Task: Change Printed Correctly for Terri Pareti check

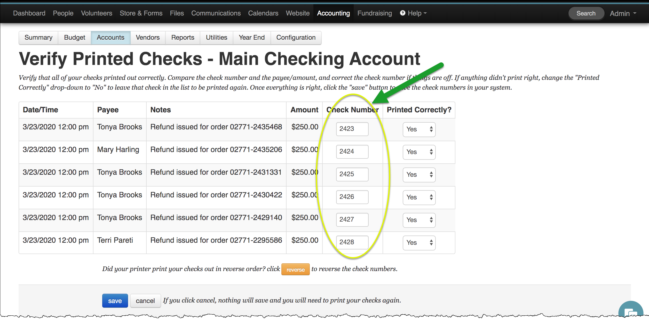Action: (x=419, y=242)
